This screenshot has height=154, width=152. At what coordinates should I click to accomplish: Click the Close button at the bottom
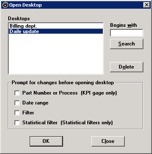pos(108,141)
